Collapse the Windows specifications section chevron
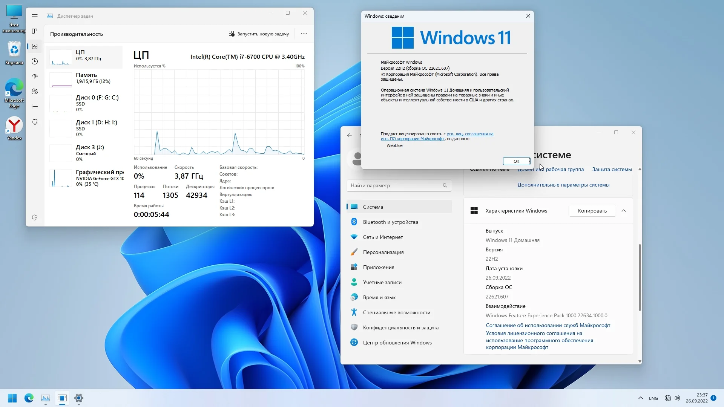The image size is (724, 407). click(x=624, y=211)
